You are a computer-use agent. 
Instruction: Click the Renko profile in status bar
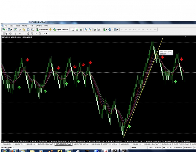[133, 148]
